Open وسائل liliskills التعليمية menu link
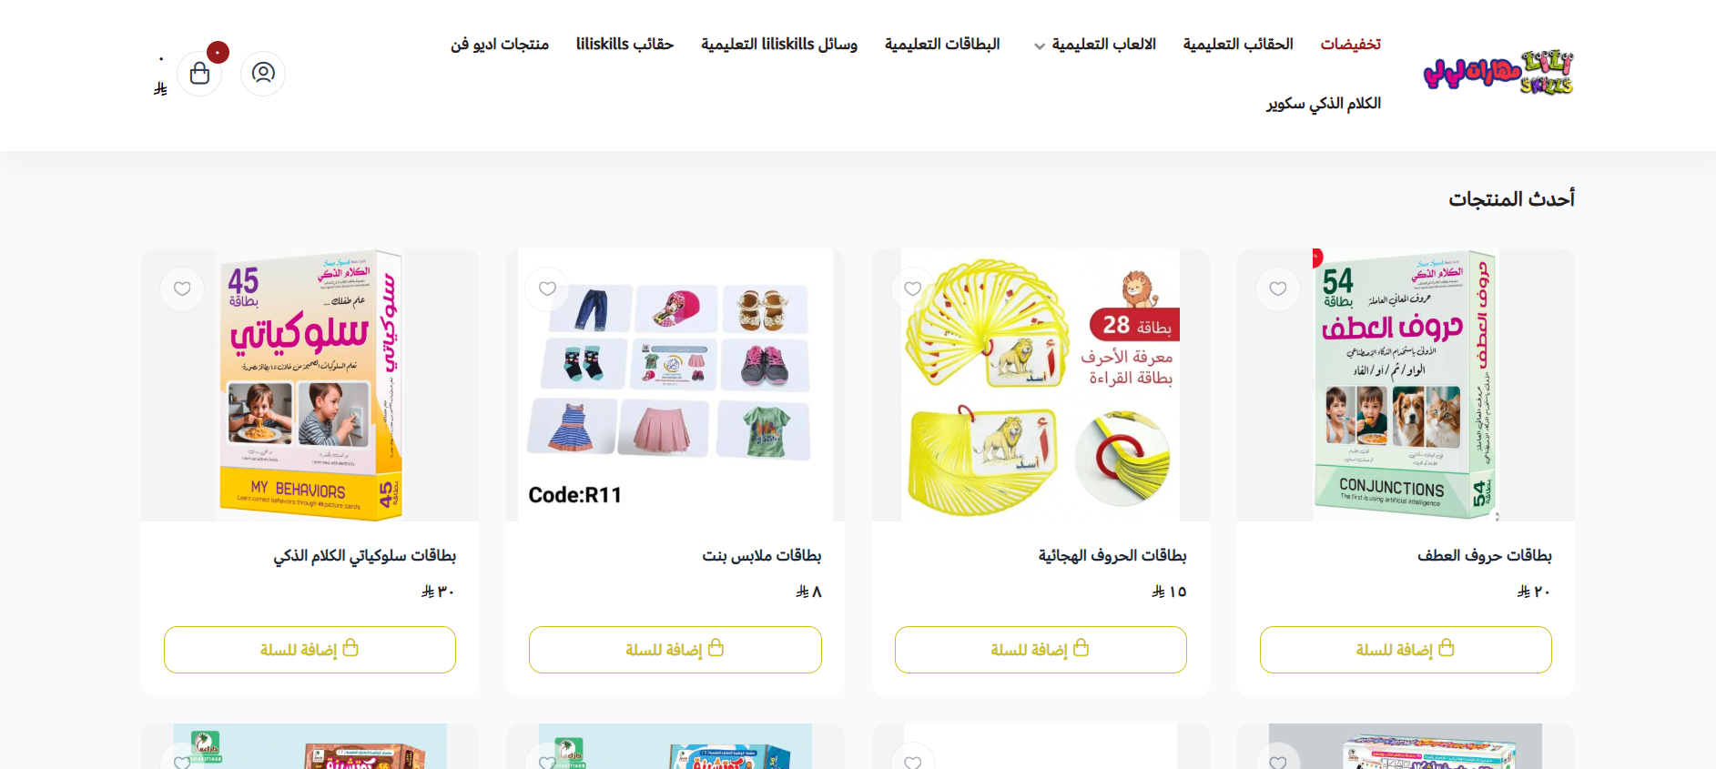 click(x=779, y=44)
